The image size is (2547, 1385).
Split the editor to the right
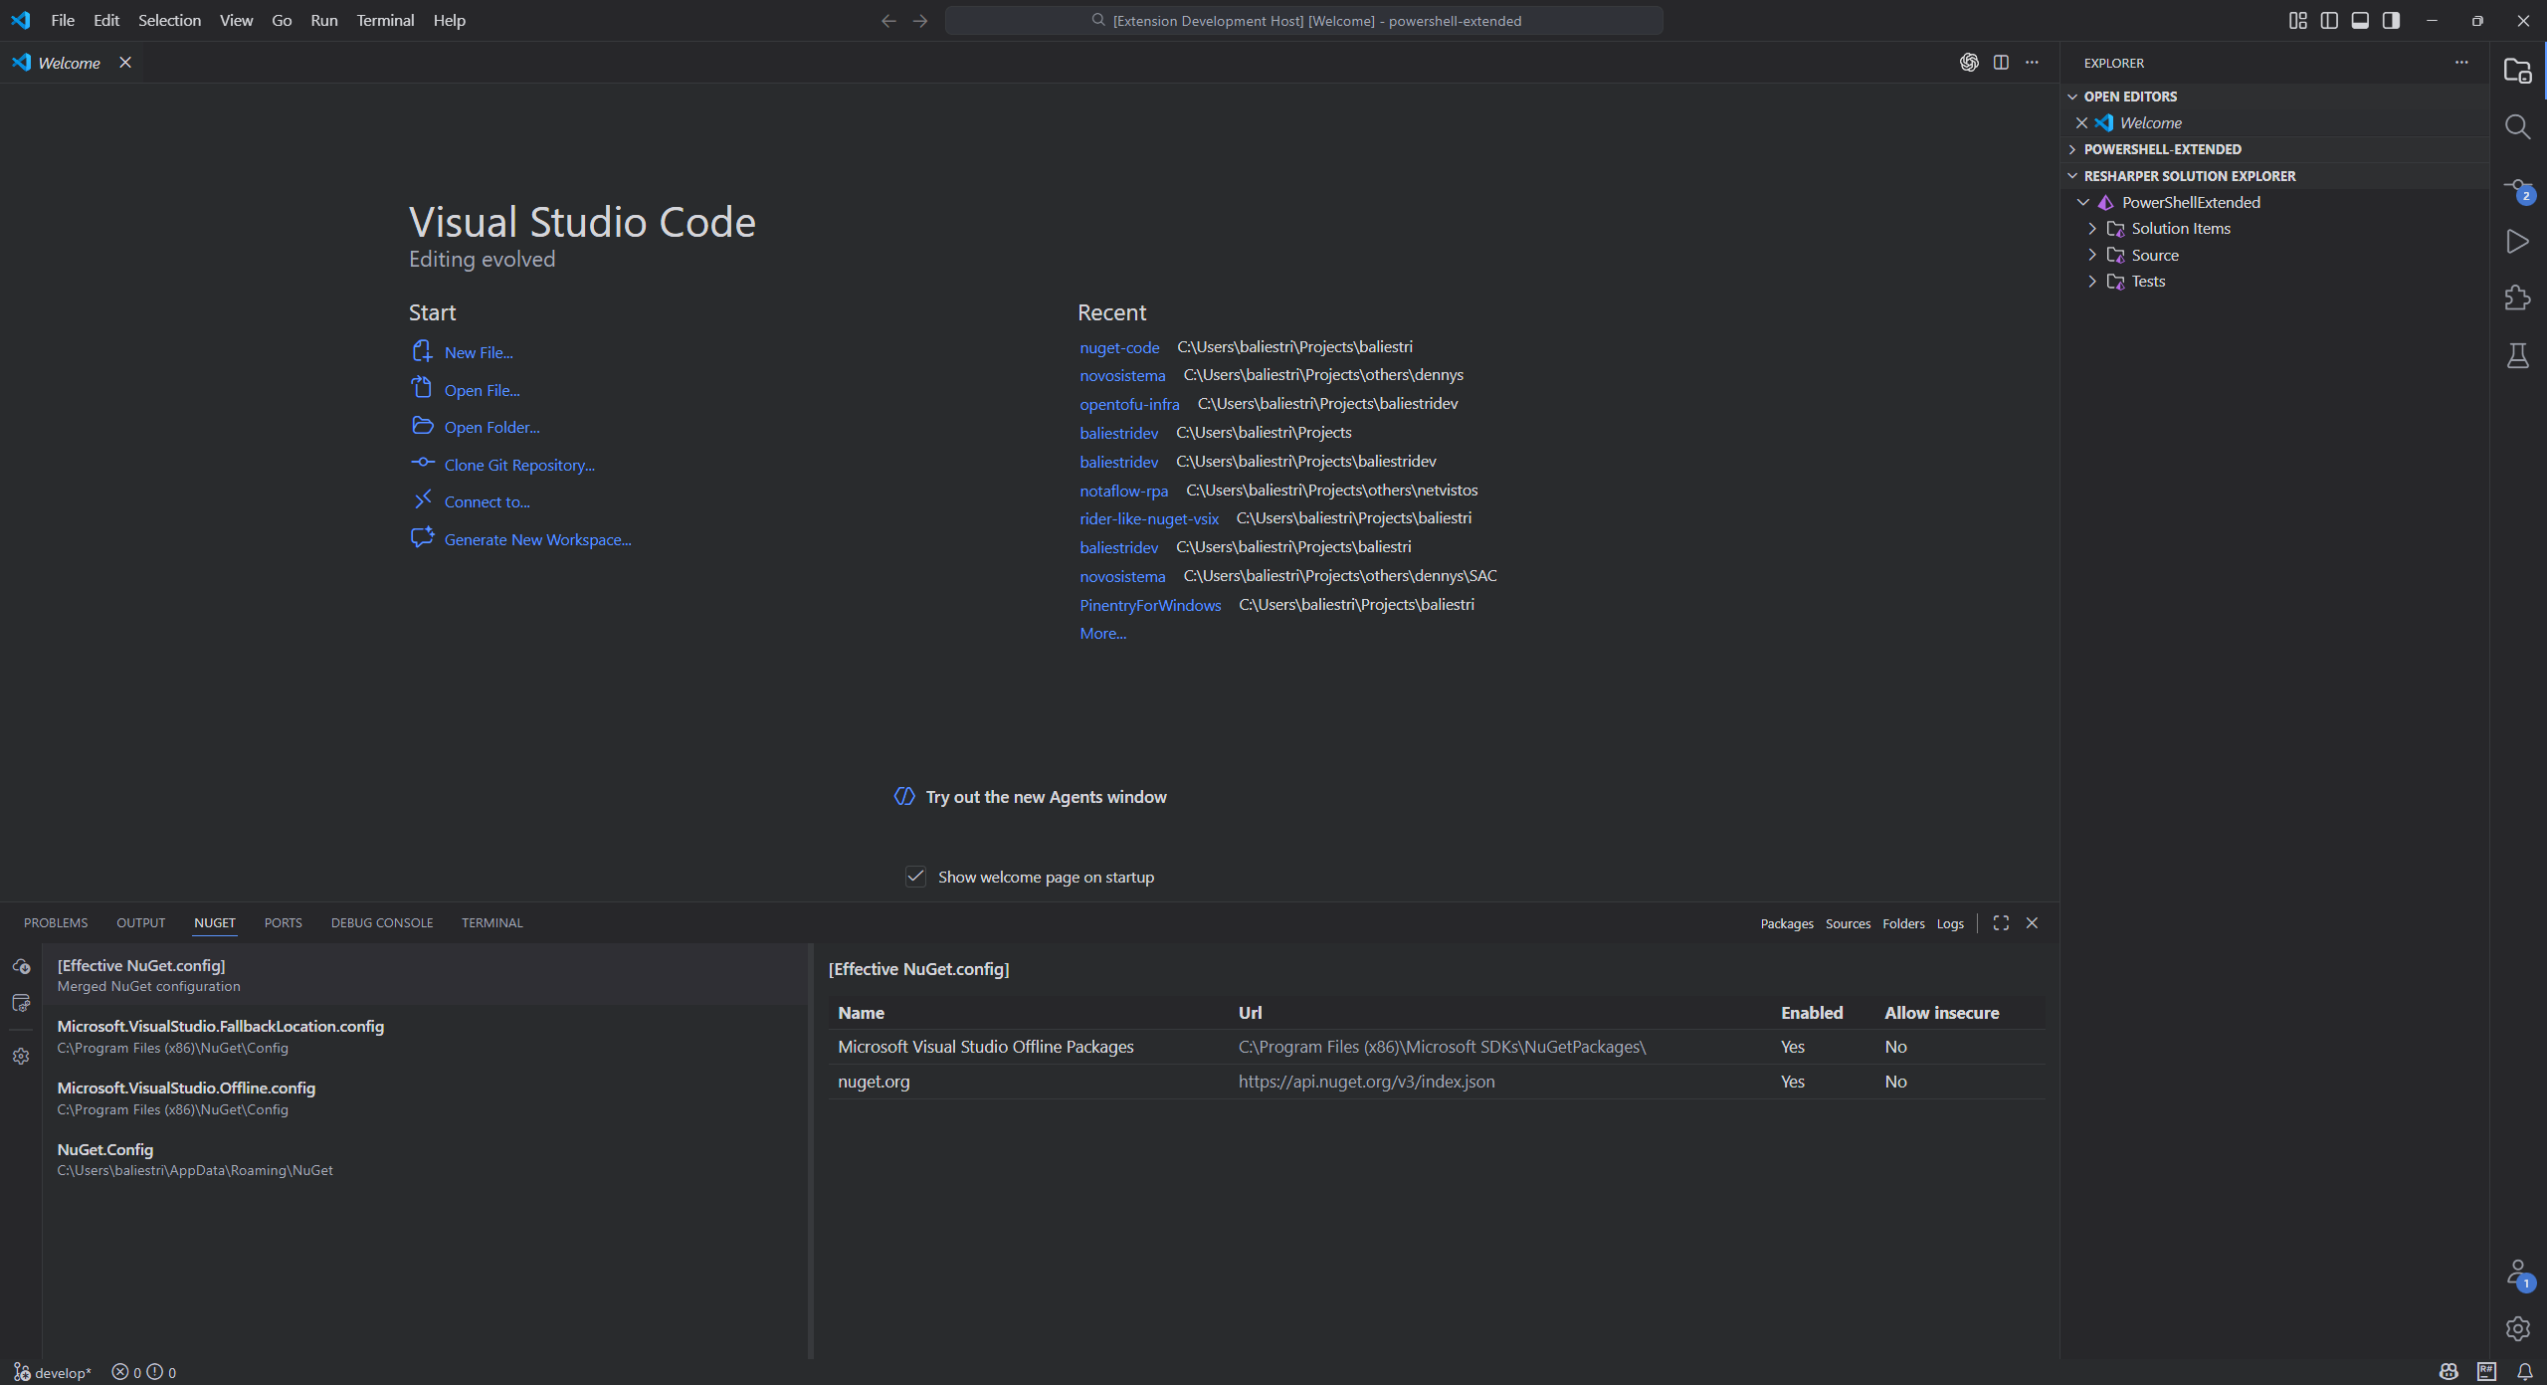2001,63
